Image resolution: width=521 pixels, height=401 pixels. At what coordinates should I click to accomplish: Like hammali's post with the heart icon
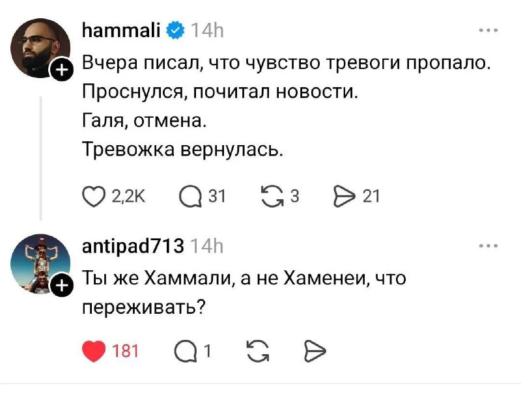point(96,196)
